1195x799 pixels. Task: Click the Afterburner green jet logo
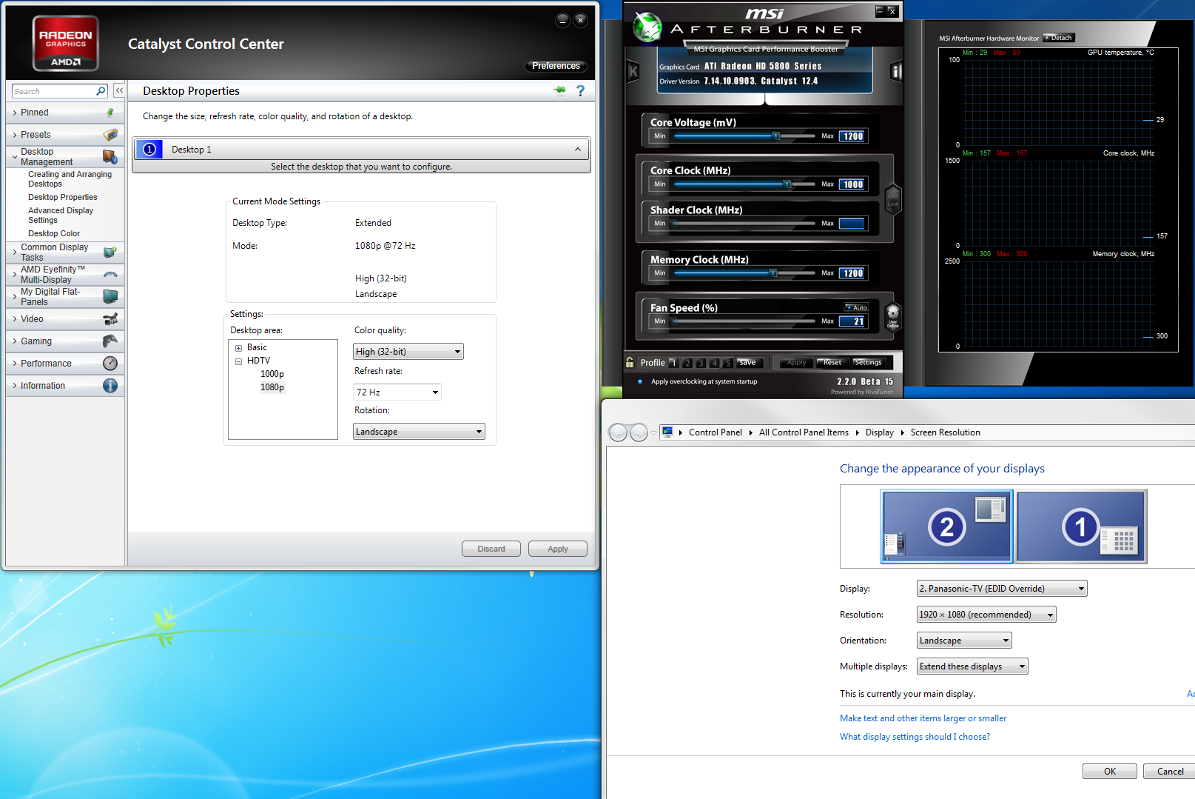point(647,27)
